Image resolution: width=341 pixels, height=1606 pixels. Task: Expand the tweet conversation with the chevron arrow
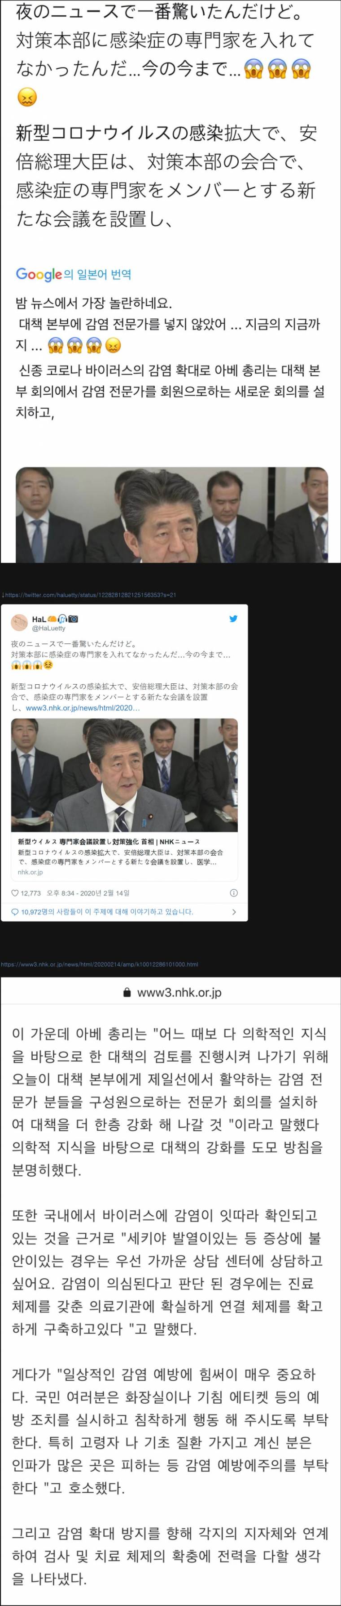234,911
